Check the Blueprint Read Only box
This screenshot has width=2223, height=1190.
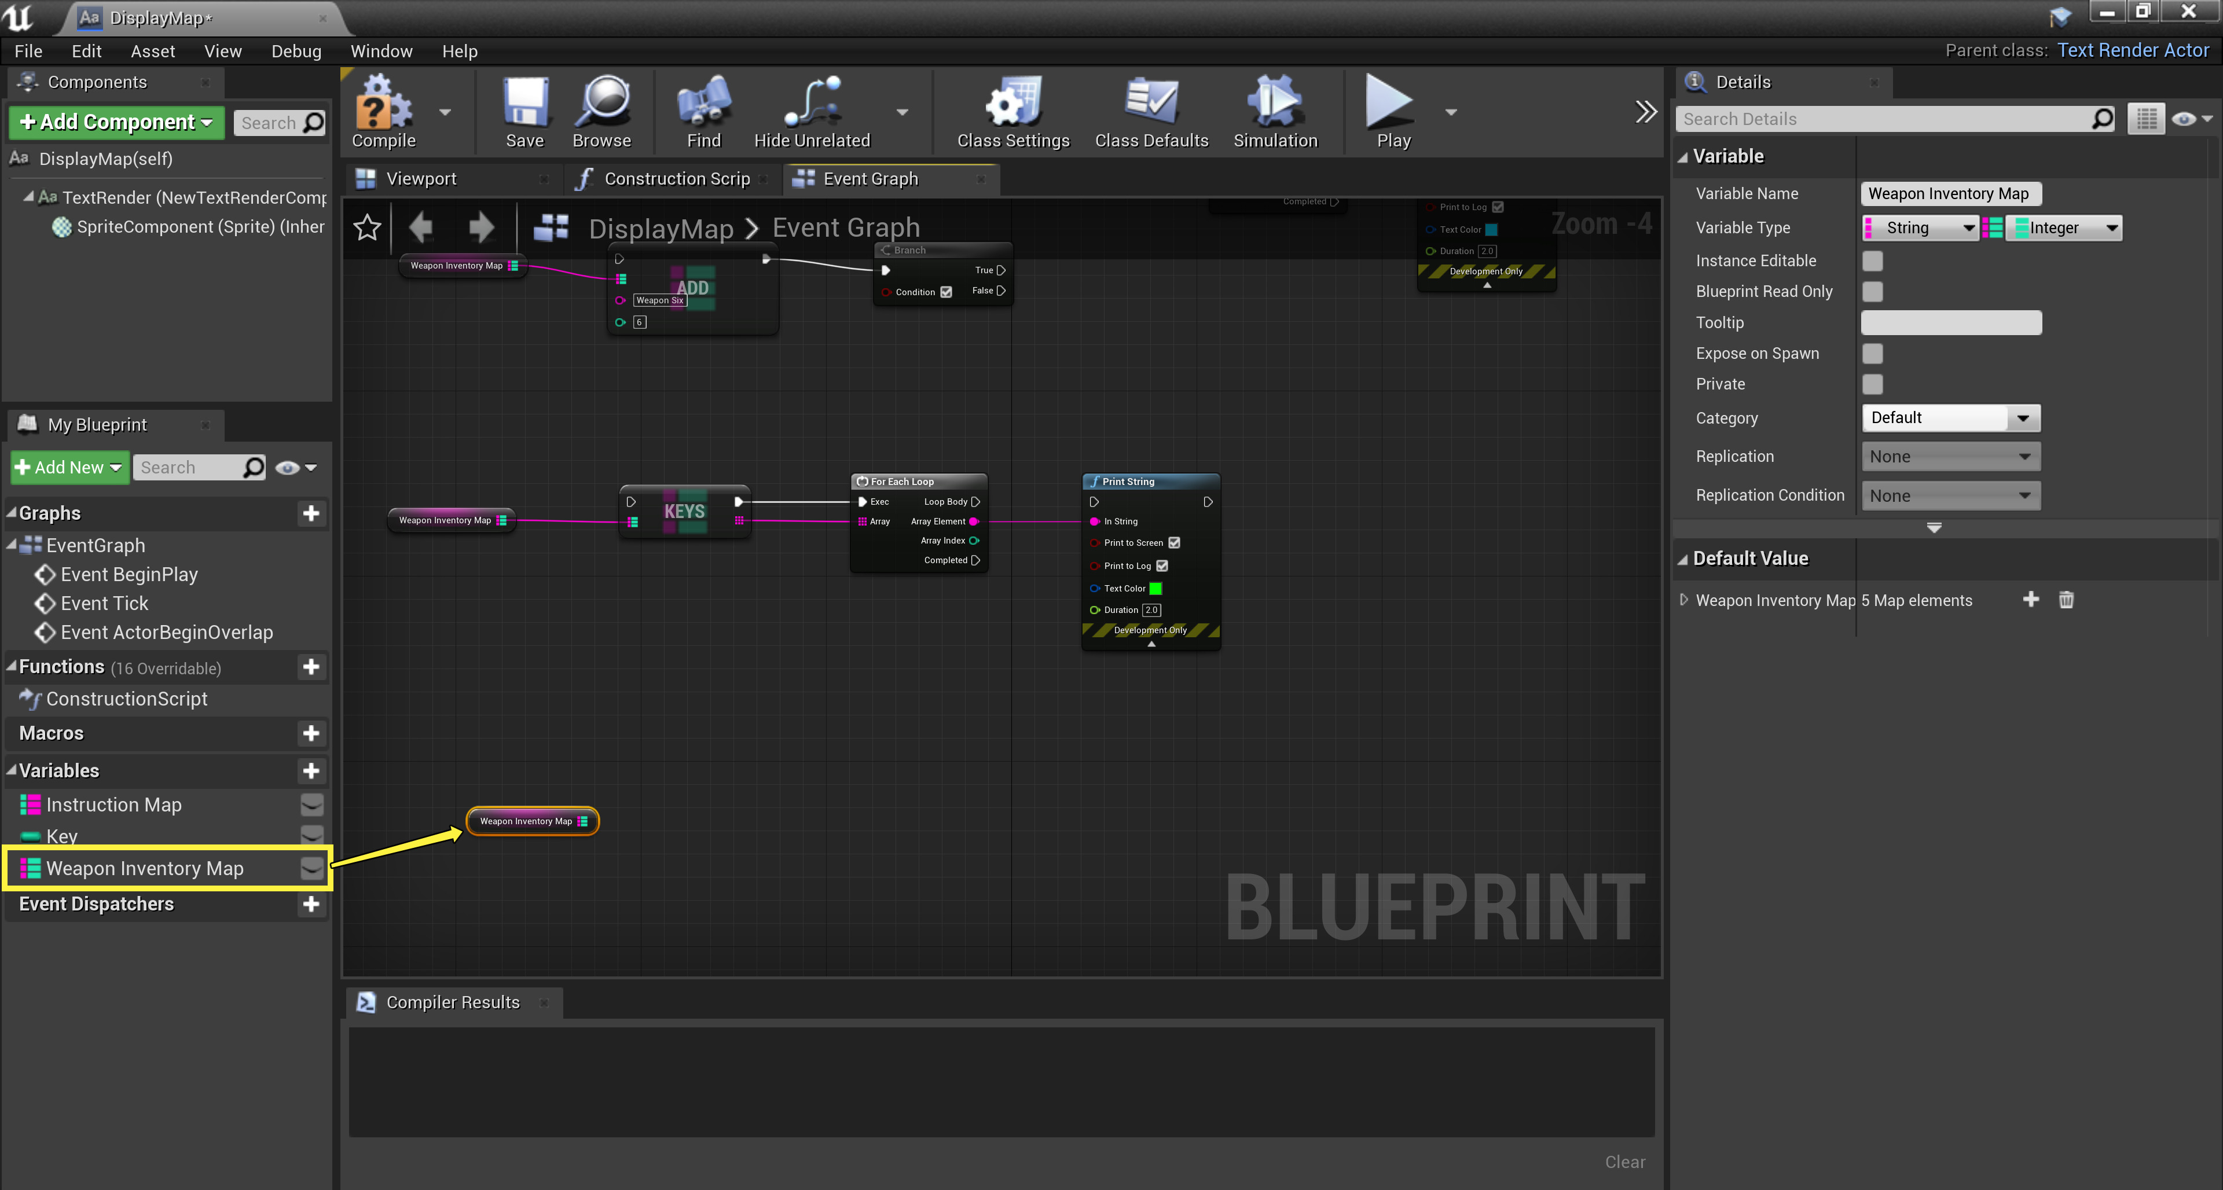1873,292
